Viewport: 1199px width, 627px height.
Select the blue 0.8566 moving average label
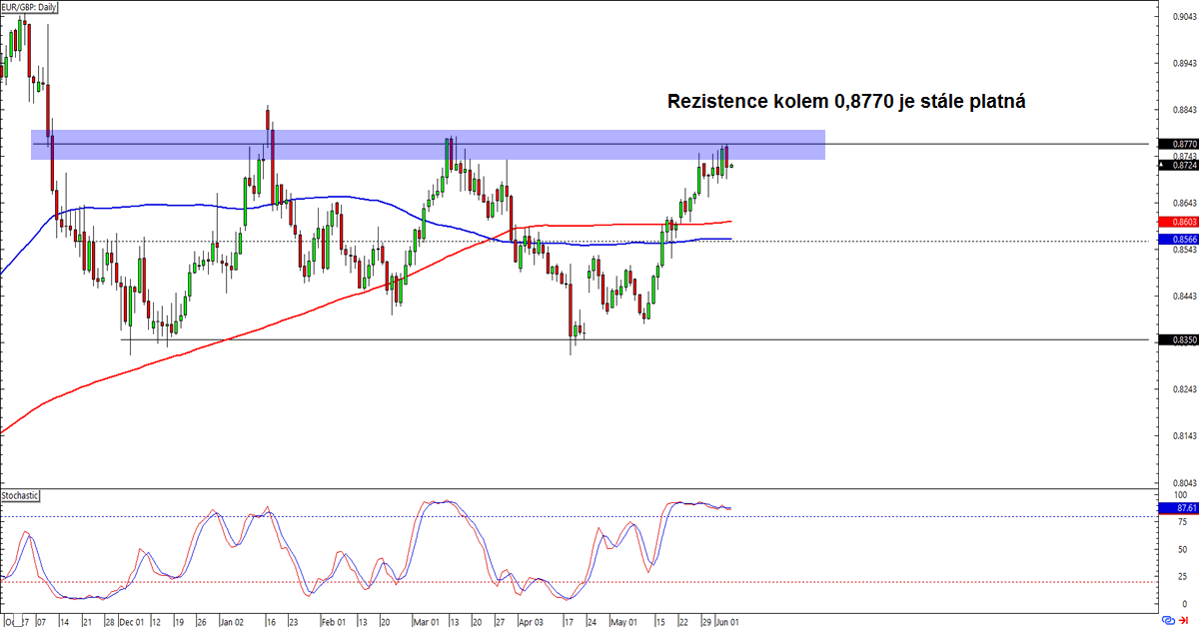click(x=1177, y=240)
